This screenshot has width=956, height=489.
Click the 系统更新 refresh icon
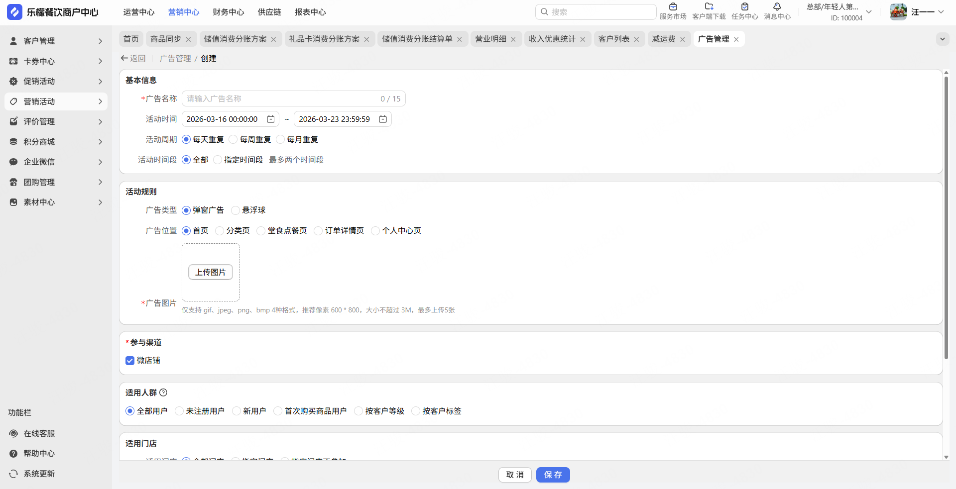point(13,474)
